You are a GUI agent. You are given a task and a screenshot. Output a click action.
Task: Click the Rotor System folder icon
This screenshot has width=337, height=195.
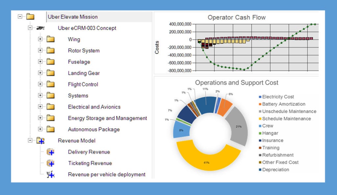tap(50, 50)
